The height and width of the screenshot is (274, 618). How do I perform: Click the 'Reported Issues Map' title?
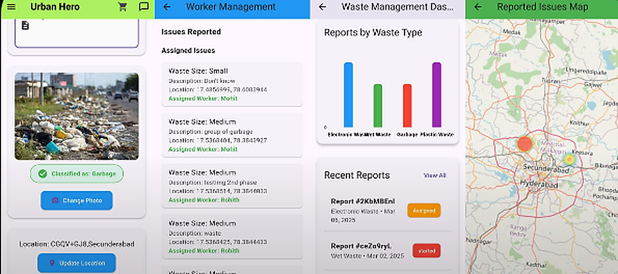543,7
